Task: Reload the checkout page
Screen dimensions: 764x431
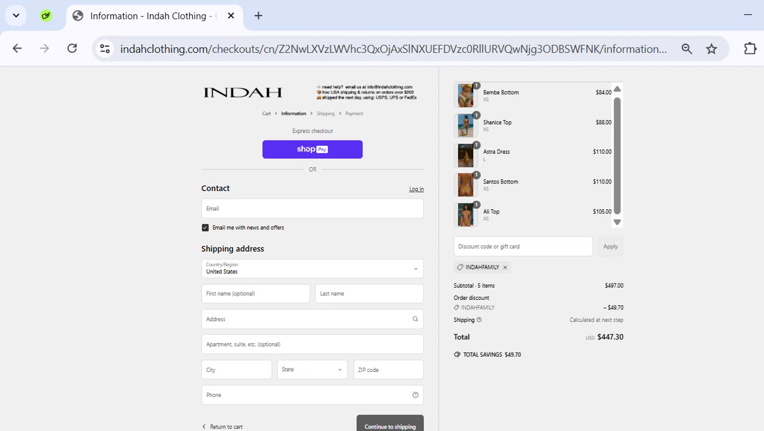Action: [72, 48]
